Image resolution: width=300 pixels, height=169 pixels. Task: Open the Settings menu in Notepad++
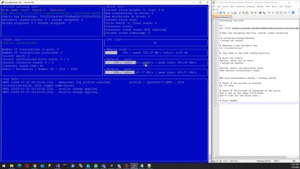click(x=260, y=7)
